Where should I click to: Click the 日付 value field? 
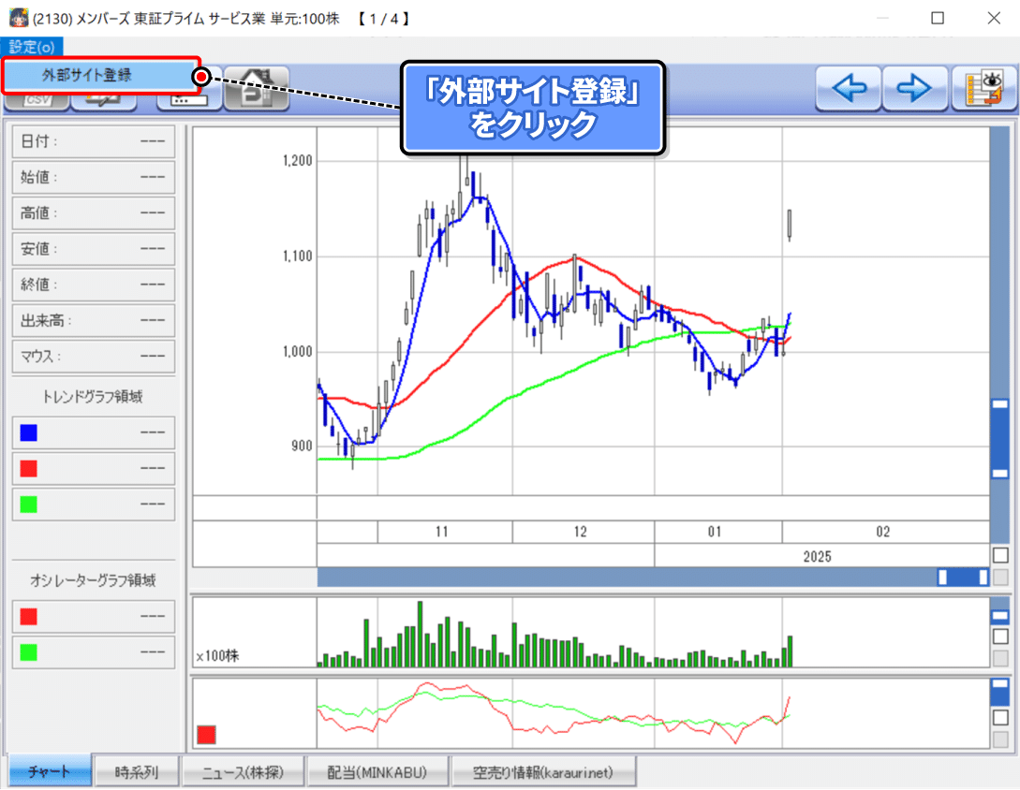94,141
